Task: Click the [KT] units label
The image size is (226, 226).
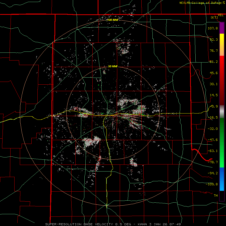Action: coord(214,17)
